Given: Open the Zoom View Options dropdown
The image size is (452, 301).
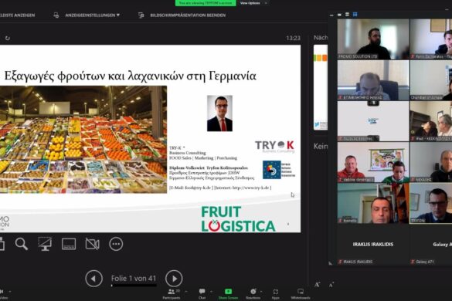Looking at the screenshot, I should point(253,3).
